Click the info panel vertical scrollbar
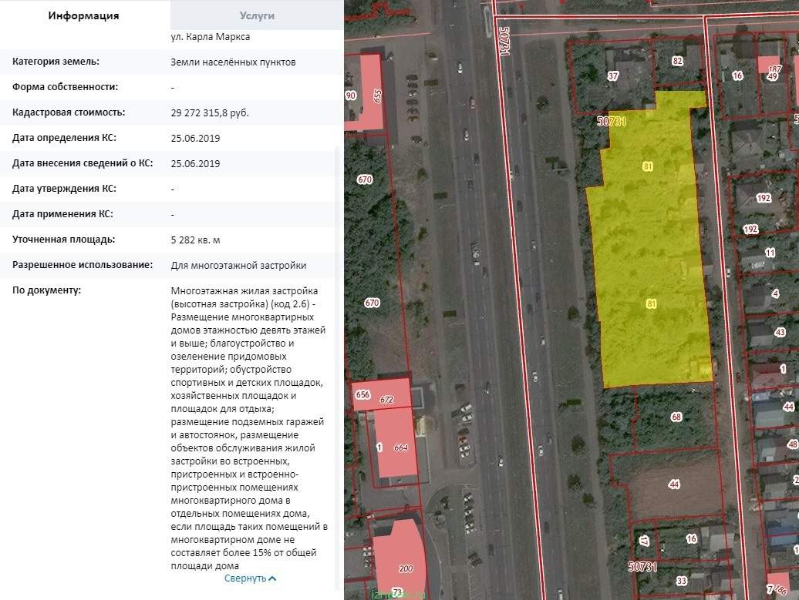 pos(336,367)
